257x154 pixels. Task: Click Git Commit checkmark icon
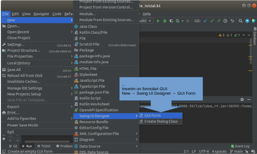(x=212, y=21)
